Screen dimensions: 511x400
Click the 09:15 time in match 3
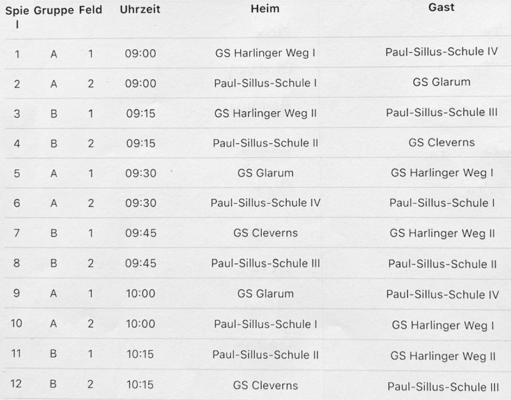point(141,113)
